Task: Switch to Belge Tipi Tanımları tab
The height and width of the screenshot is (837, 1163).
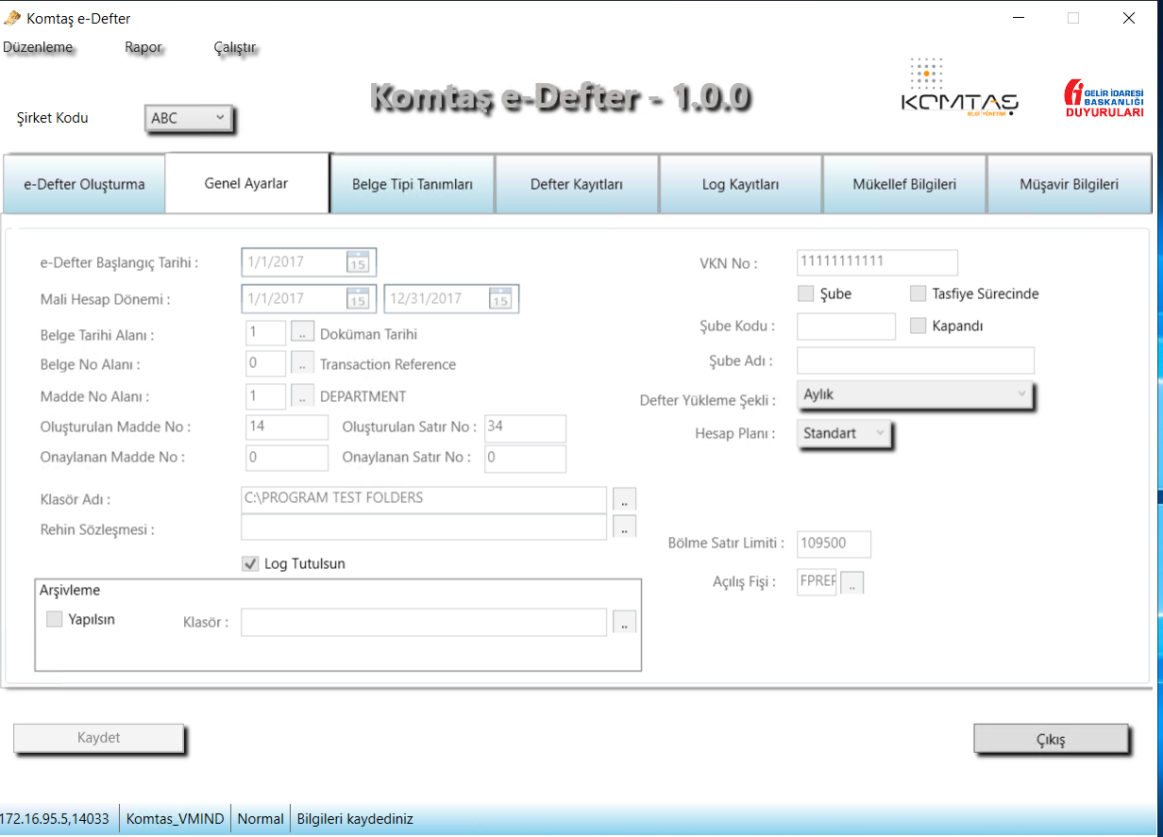Action: coord(413,184)
